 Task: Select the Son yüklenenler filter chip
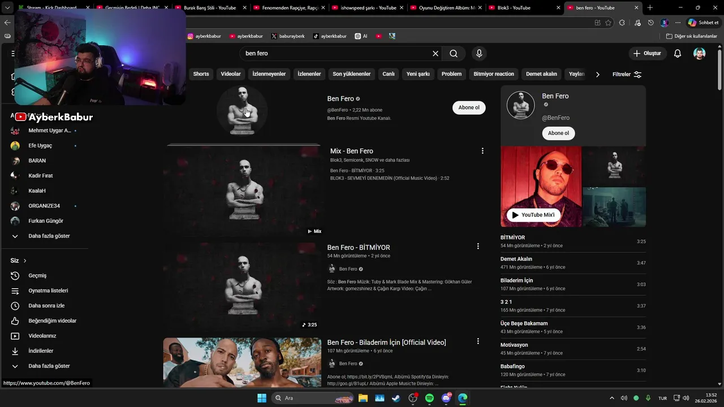[352, 74]
